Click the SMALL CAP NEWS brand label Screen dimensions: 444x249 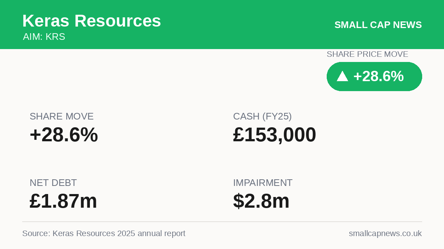tap(378, 25)
